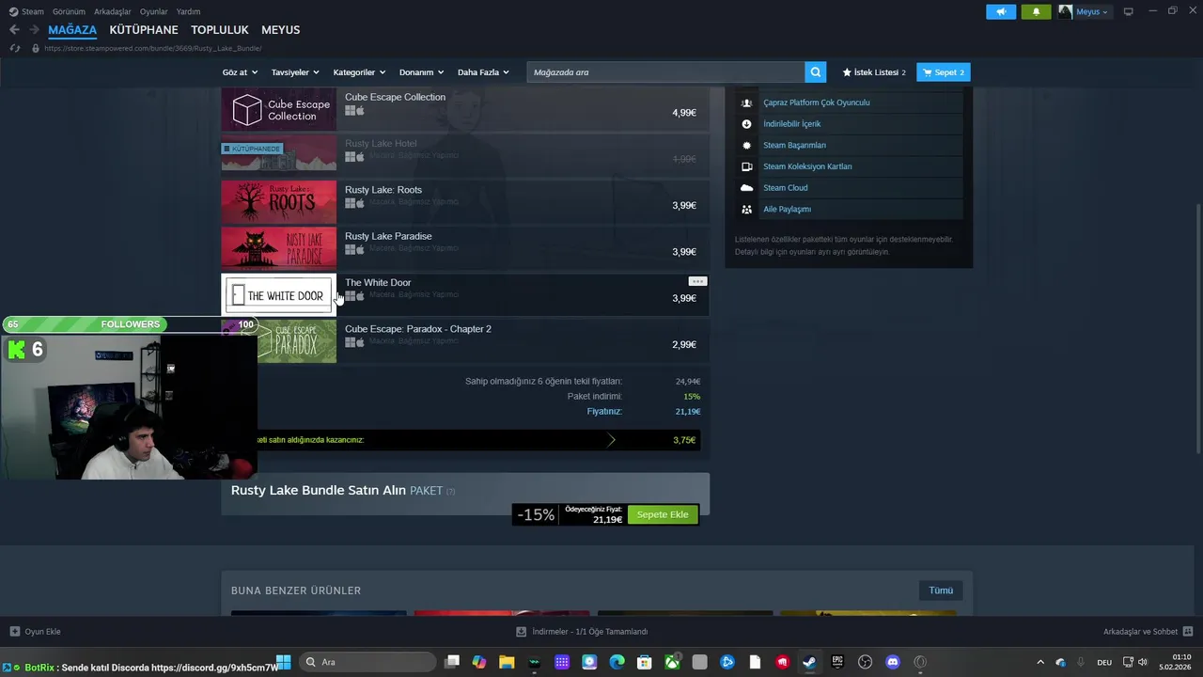This screenshot has width=1203, height=677.
Task: Click the Tümü button
Action: pyautogui.click(x=941, y=590)
